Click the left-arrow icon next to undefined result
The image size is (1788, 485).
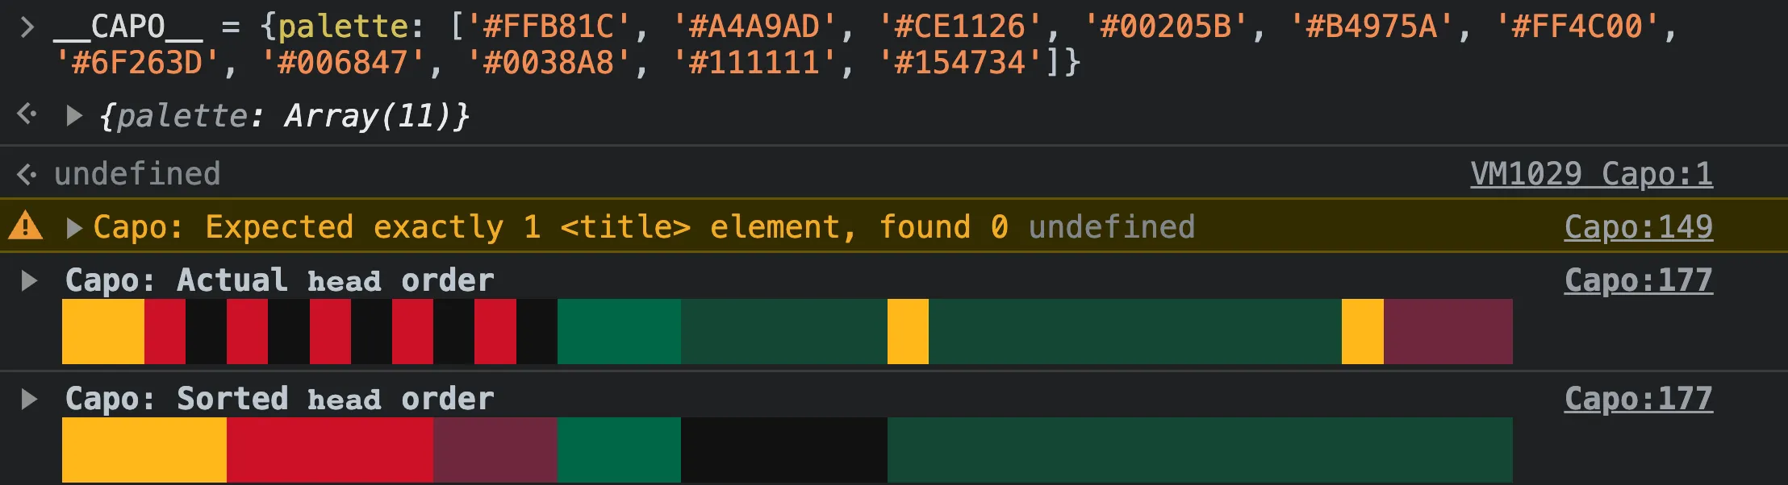27,172
